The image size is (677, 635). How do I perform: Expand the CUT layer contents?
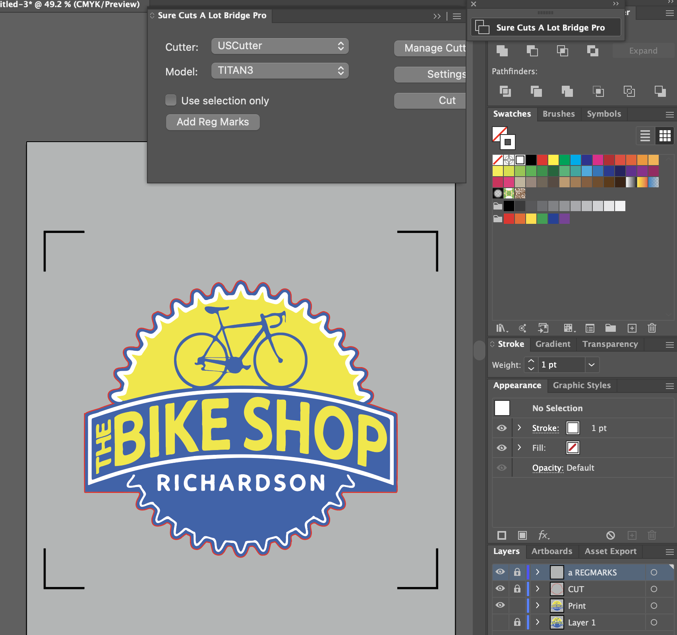click(x=538, y=589)
